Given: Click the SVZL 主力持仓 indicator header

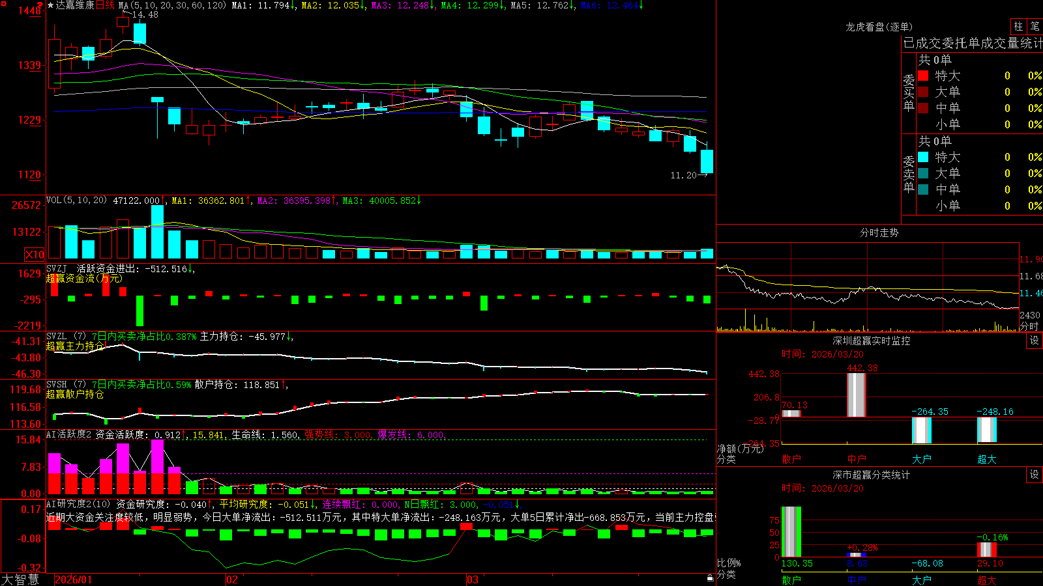Looking at the screenshot, I should (x=168, y=336).
